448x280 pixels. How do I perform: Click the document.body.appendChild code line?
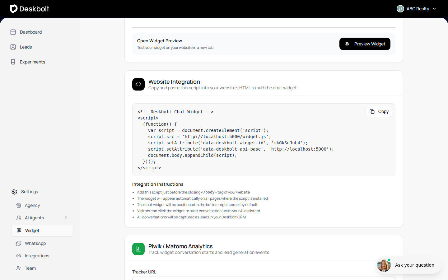tap(192, 155)
